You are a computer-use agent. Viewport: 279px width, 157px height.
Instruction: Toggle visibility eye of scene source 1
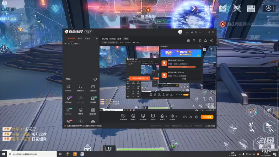click(x=65, y=43)
